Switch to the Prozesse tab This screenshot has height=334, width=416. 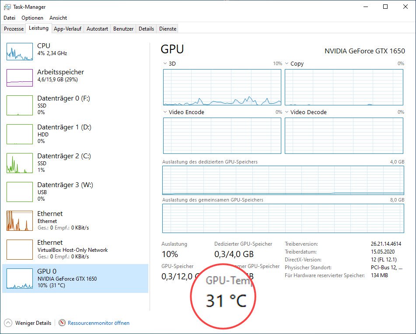click(x=14, y=29)
